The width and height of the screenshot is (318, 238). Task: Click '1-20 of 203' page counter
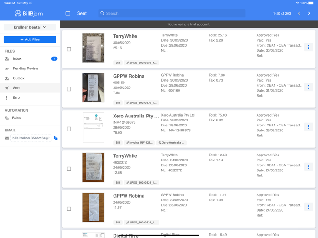click(282, 13)
